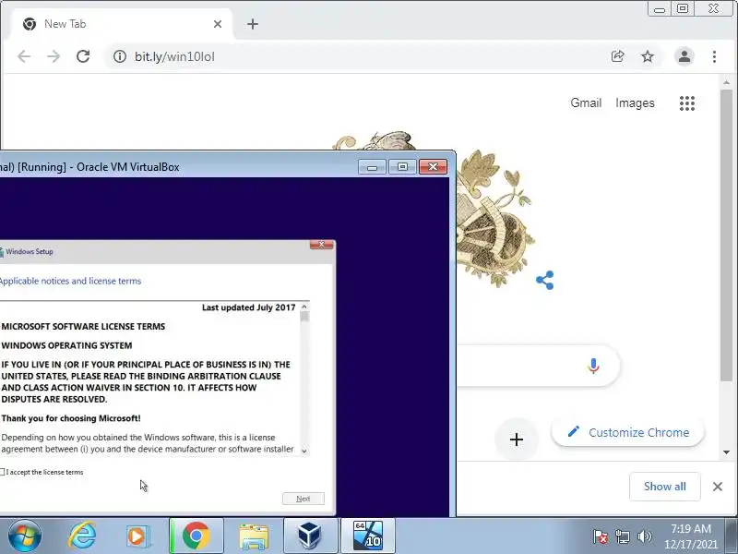Select the New Tab tab
Screen dimensions: 738x554
point(122,24)
